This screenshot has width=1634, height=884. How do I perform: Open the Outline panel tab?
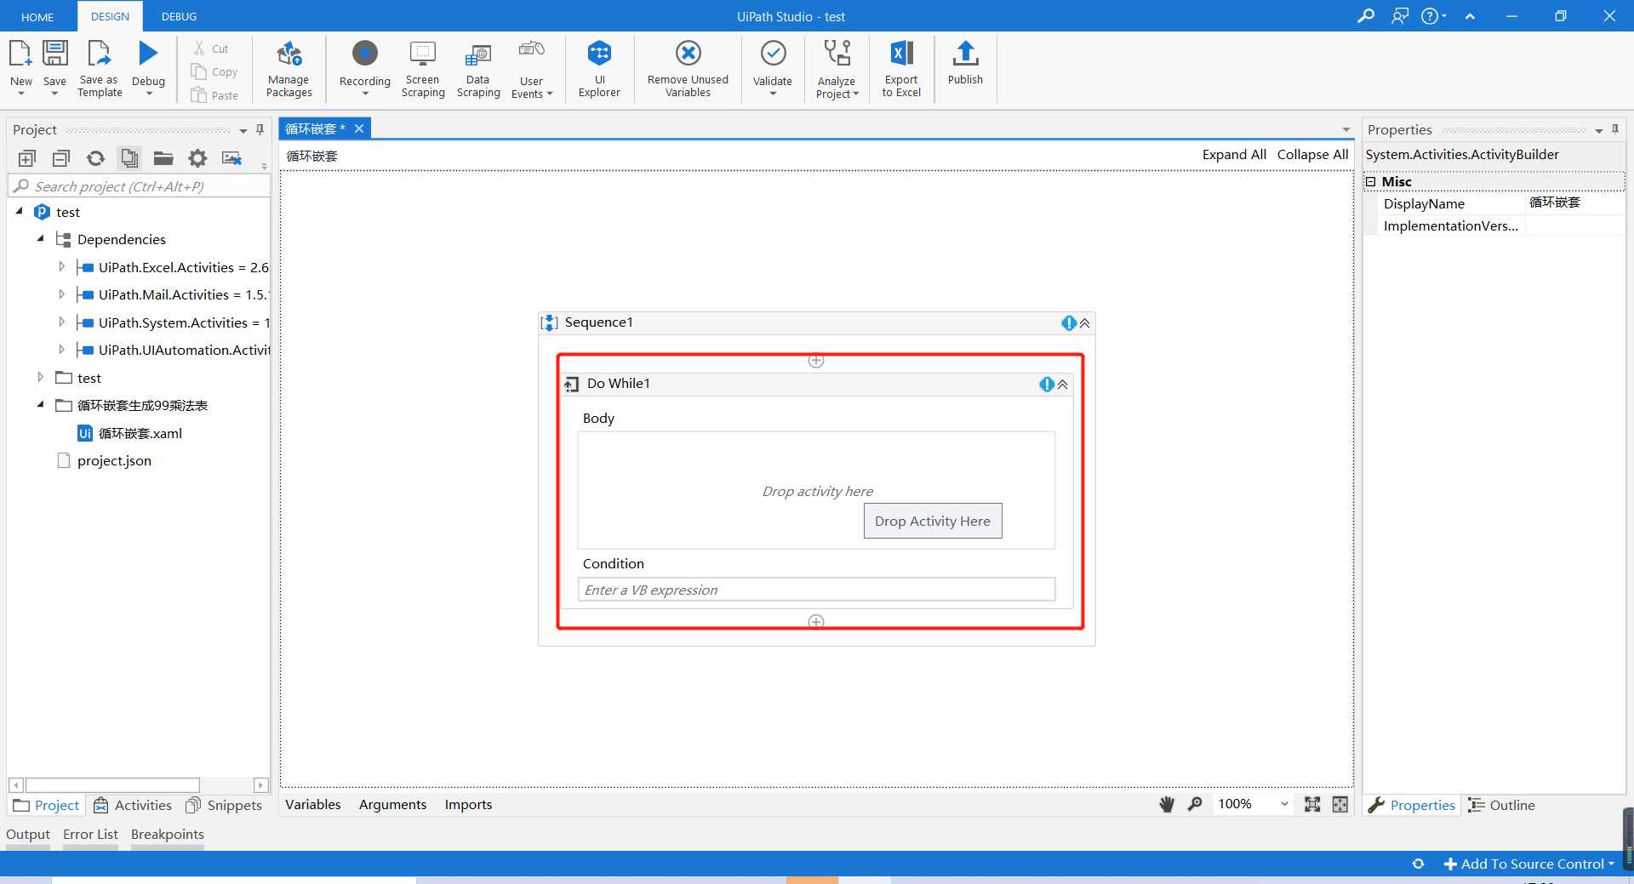(1502, 805)
